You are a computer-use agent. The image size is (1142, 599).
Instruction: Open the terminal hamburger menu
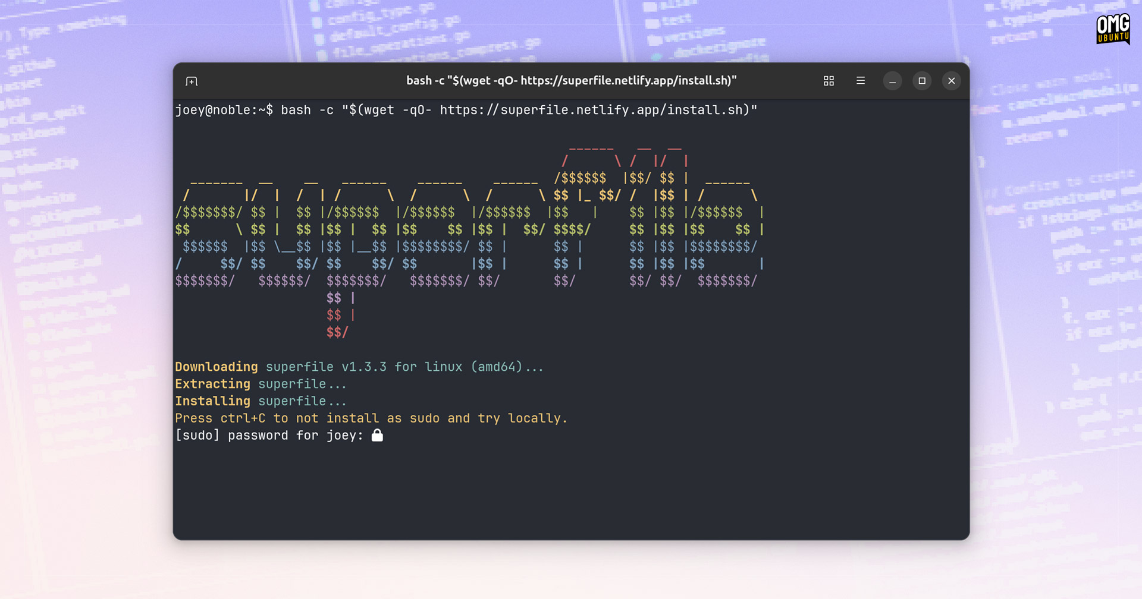click(861, 81)
